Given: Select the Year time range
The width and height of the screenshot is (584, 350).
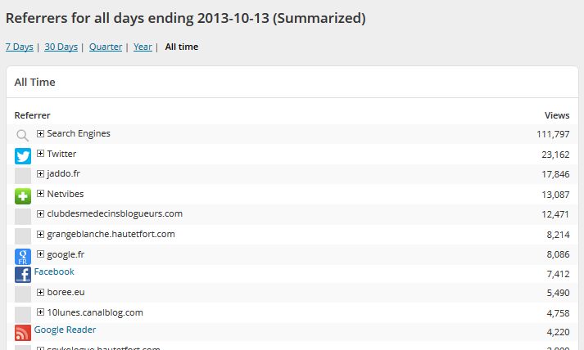Looking at the screenshot, I should click(x=143, y=47).
